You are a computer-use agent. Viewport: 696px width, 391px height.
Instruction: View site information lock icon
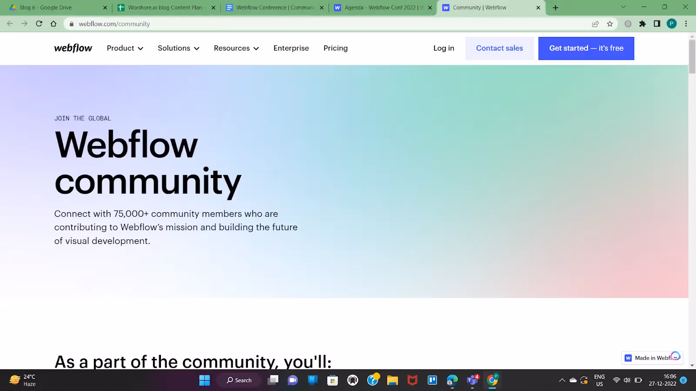point(72,24)
